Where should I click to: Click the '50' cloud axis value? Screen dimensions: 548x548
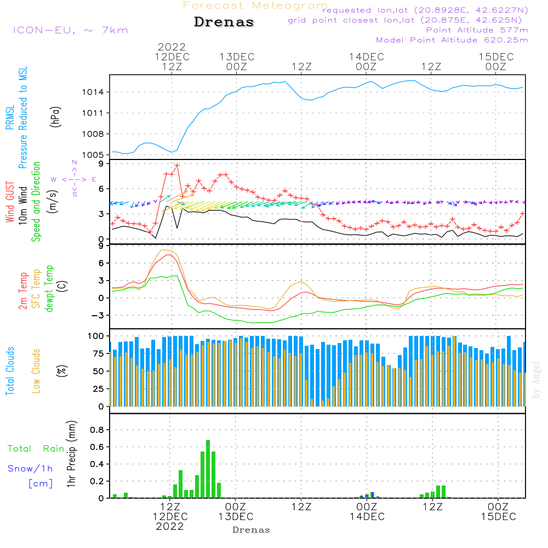98,372
